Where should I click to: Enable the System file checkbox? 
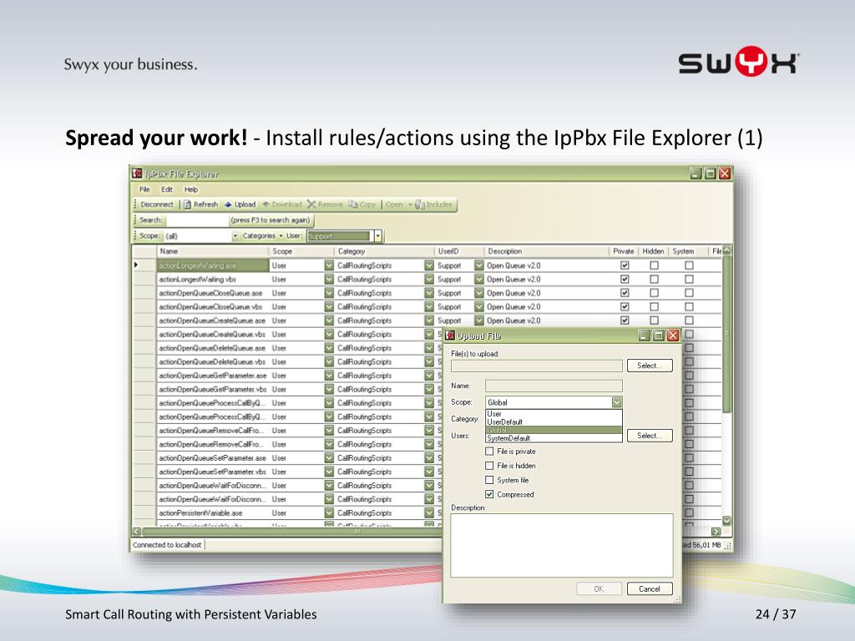(x=489, y=480)
